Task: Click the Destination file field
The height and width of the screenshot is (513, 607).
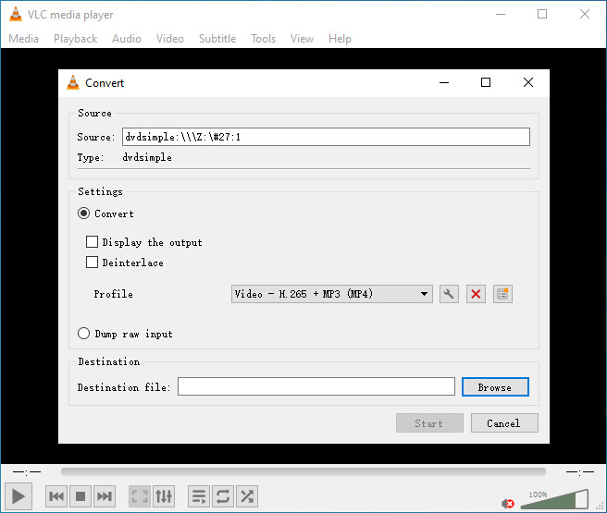Action: (x=316, y=386)
